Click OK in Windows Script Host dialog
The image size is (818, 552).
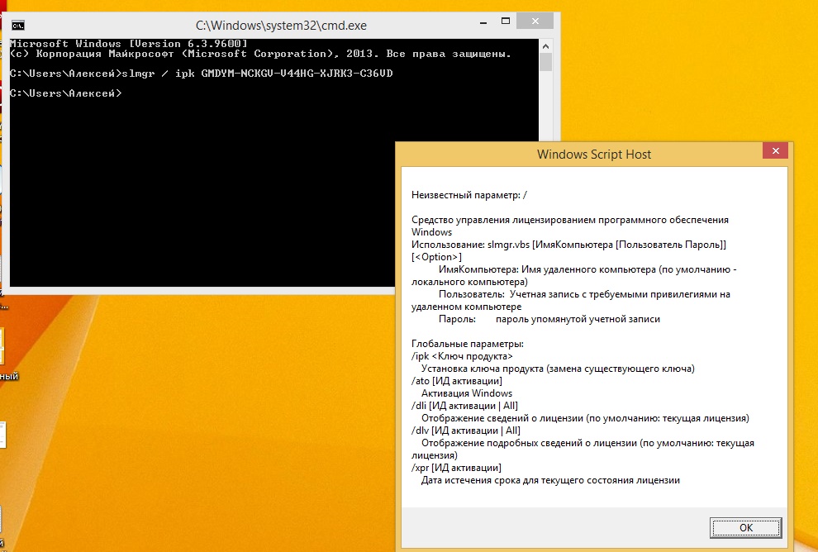[745, 527]
